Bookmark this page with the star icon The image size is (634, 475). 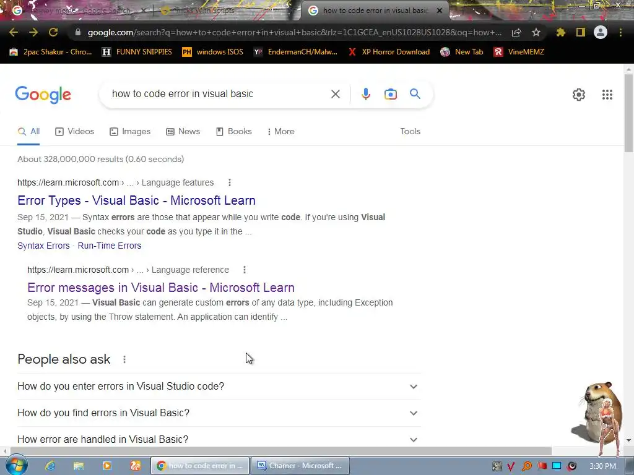(536, 32)
